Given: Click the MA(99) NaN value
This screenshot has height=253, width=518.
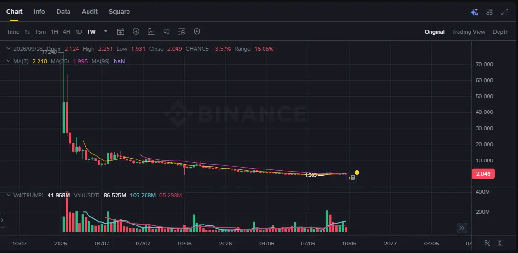Looking at the screenshot, I should click(x=119, y=61).
